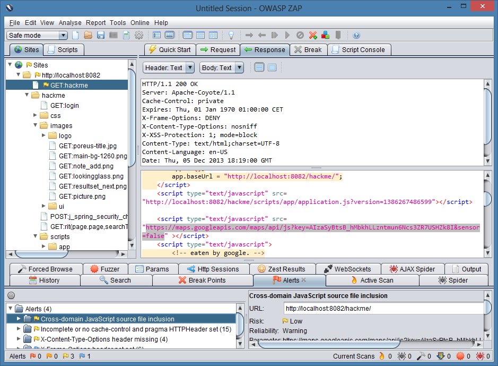Open the Active Scan tab
Viewport: 498px width, 366px height.
372,280
